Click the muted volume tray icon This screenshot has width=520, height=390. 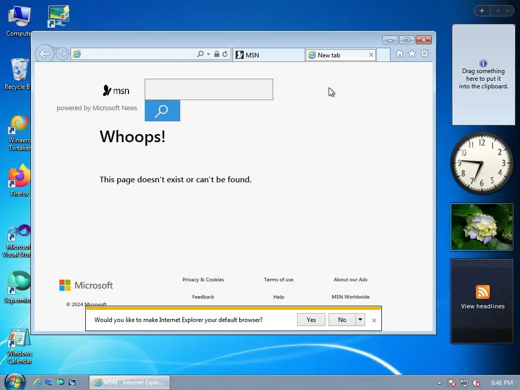point(476,383)
